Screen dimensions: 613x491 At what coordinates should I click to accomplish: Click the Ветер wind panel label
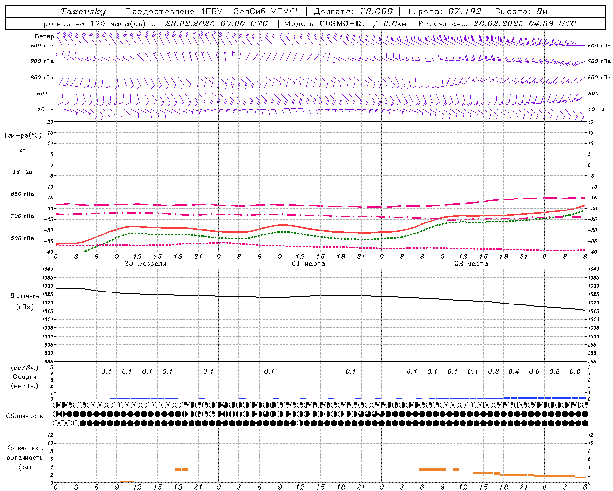pos(44,36)
